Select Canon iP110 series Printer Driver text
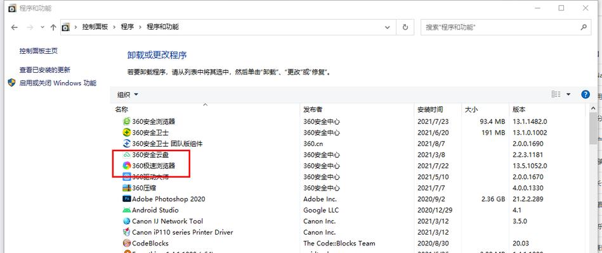This screenshot has width=602, height=253. [182, 232]
